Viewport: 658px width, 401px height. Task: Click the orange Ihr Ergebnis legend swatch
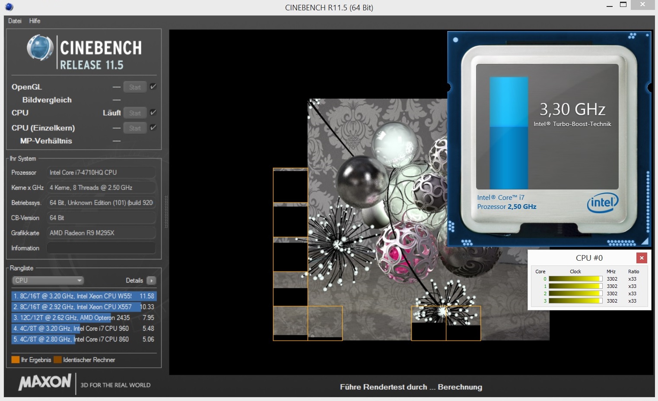pos(16,360)
